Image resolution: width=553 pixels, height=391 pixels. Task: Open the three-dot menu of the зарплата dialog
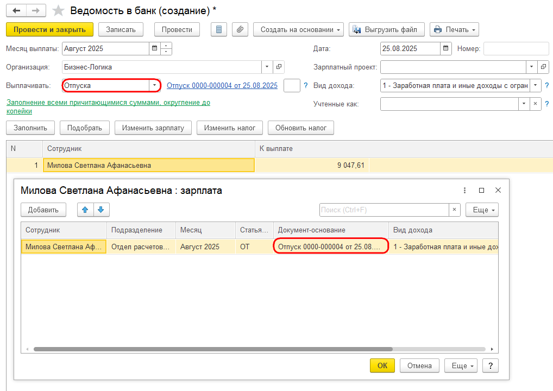464,191
